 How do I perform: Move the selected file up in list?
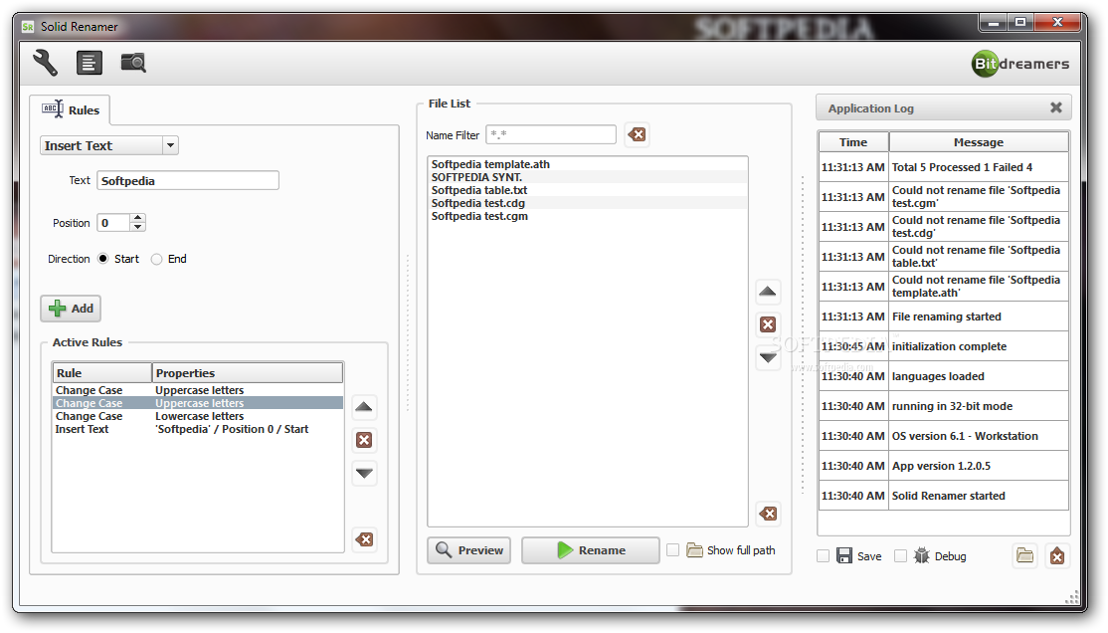(768, 292)
